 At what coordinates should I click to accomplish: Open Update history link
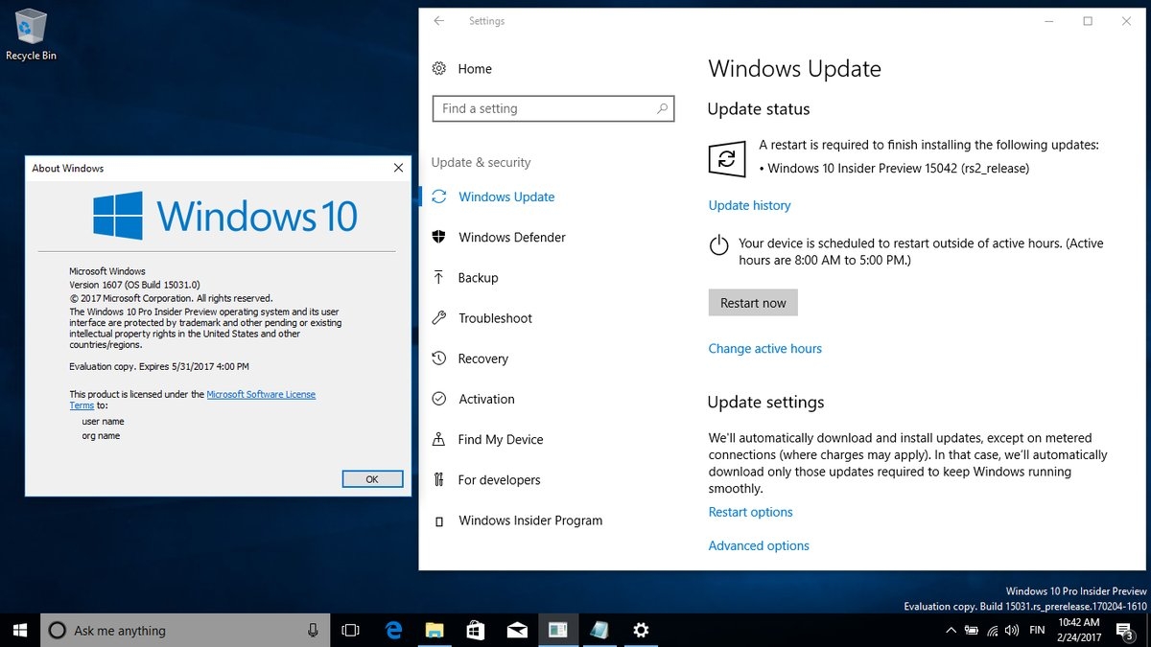pos(749,205)
